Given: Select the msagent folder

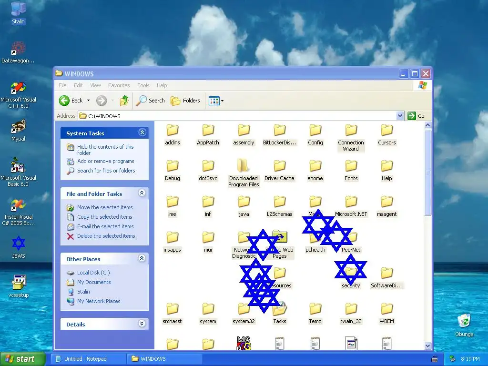Looking at the screenshot, I should [387, 207].
